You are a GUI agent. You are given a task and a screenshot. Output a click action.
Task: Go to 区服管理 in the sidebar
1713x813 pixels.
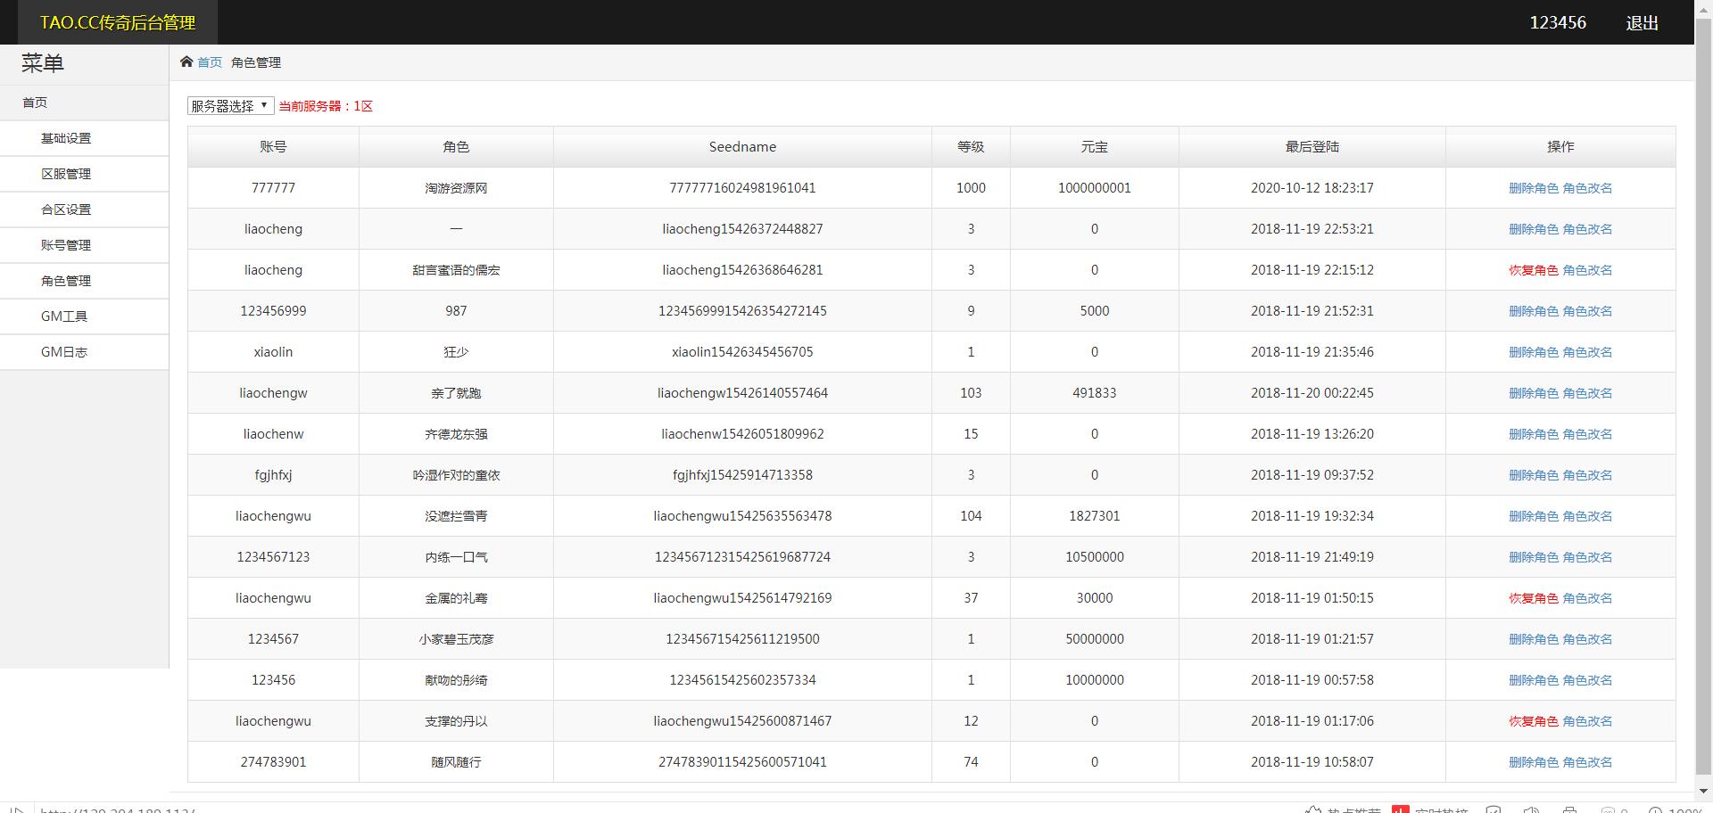pyautogui.click(x=66, y=174)
